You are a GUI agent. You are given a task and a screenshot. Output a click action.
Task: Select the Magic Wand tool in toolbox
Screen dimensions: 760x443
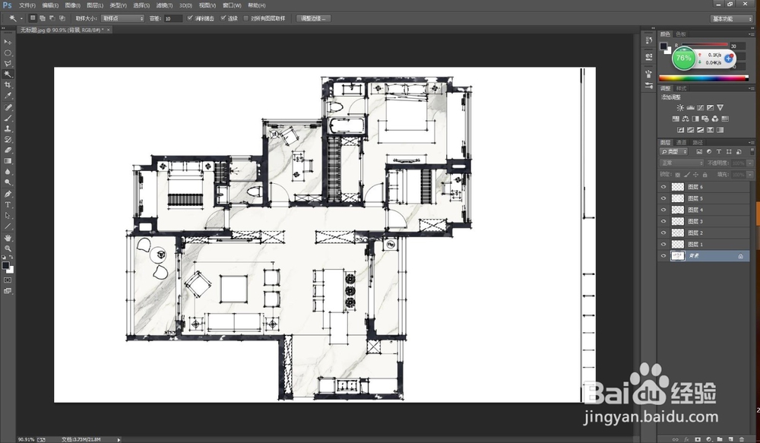[x=8, y=74]
